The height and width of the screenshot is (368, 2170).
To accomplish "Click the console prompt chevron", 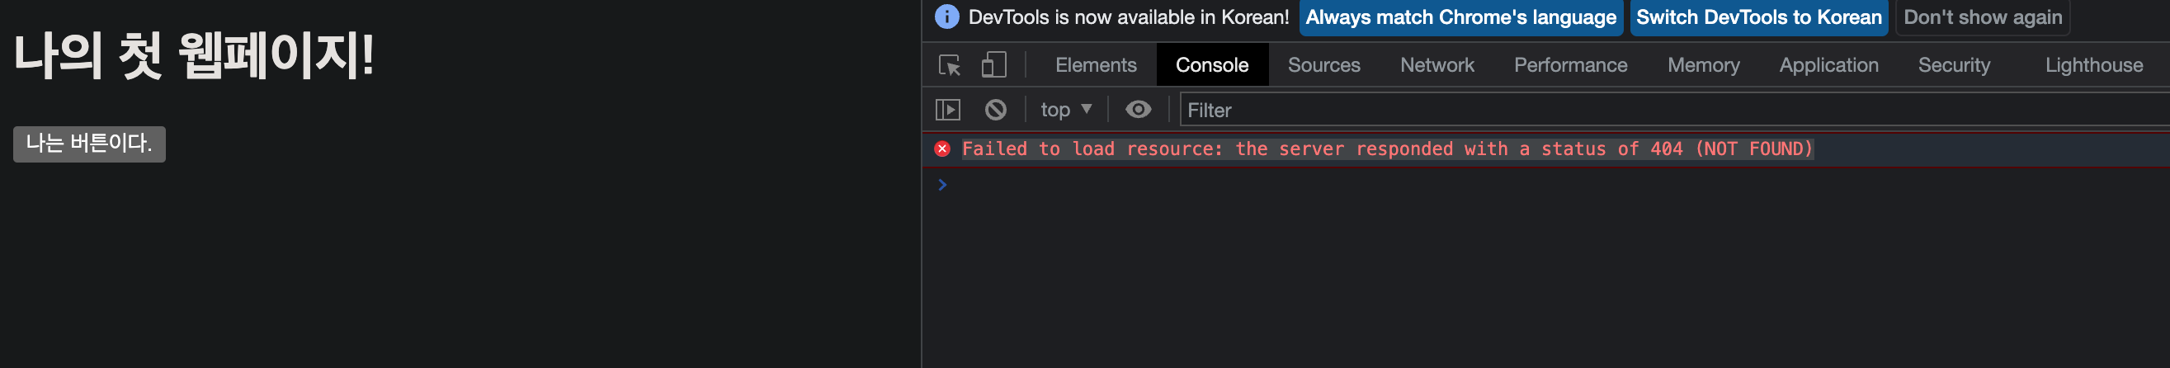I will coord(942,185).
